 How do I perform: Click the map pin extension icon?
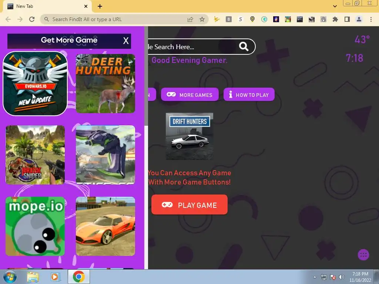(252, 19)
